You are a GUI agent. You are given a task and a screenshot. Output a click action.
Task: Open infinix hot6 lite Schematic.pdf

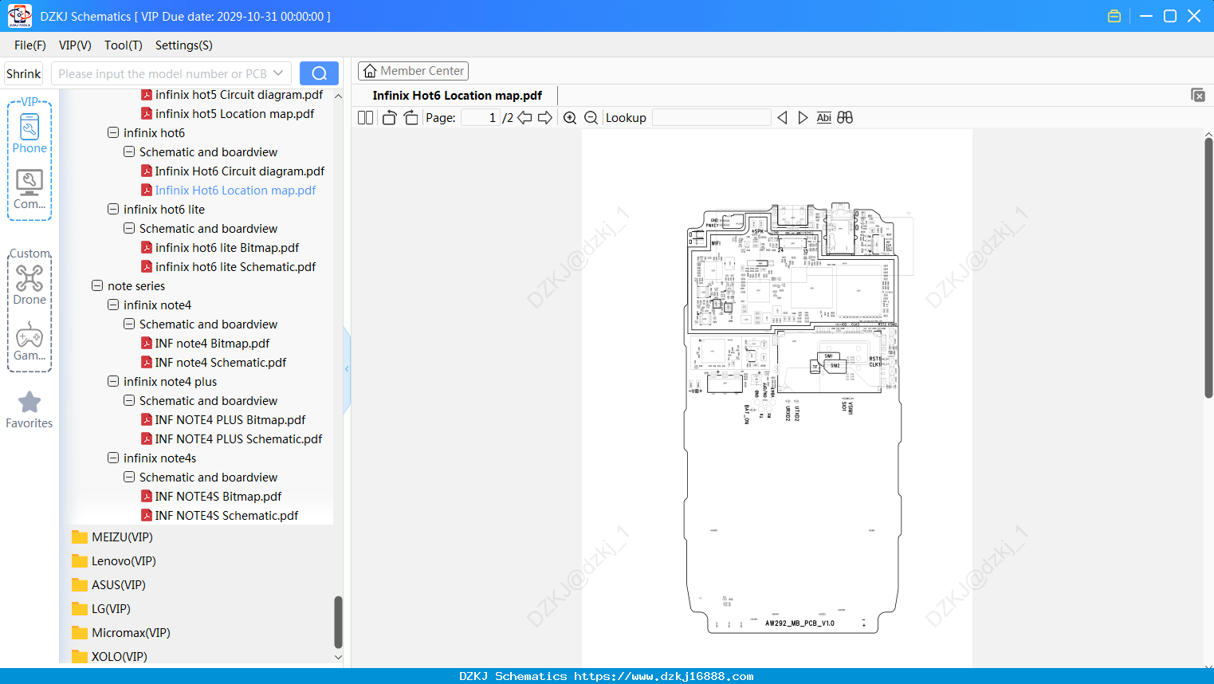[x=228, y=267]
